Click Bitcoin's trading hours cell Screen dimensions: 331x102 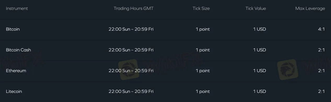click(x=131, y=29)
